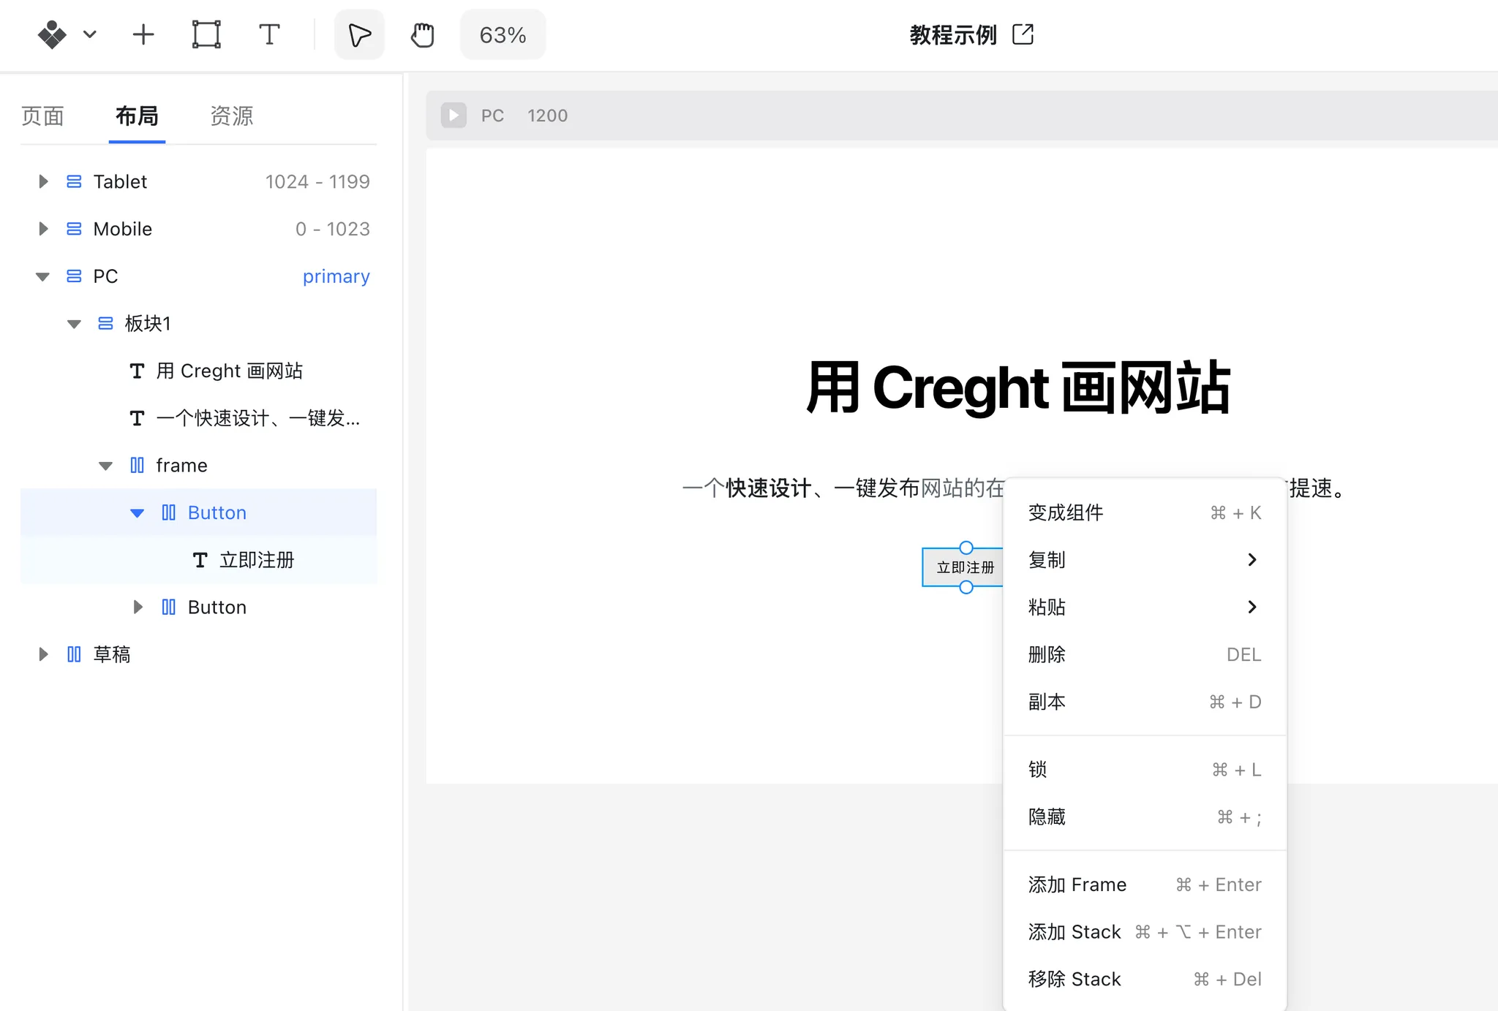Screen dimensions: 1498x1011
Task: Open the Creght logo main menu
Action: point(52,34)
